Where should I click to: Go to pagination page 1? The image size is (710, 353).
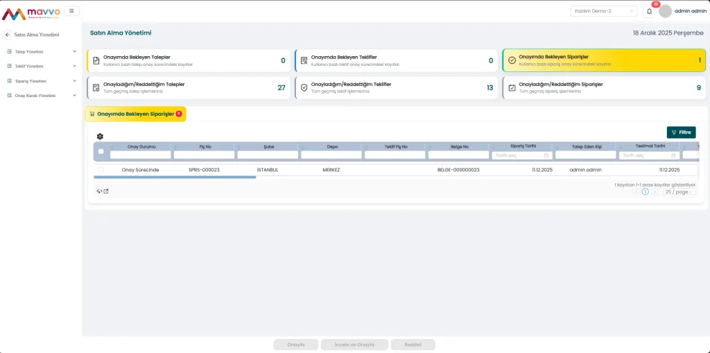[646, 191]
